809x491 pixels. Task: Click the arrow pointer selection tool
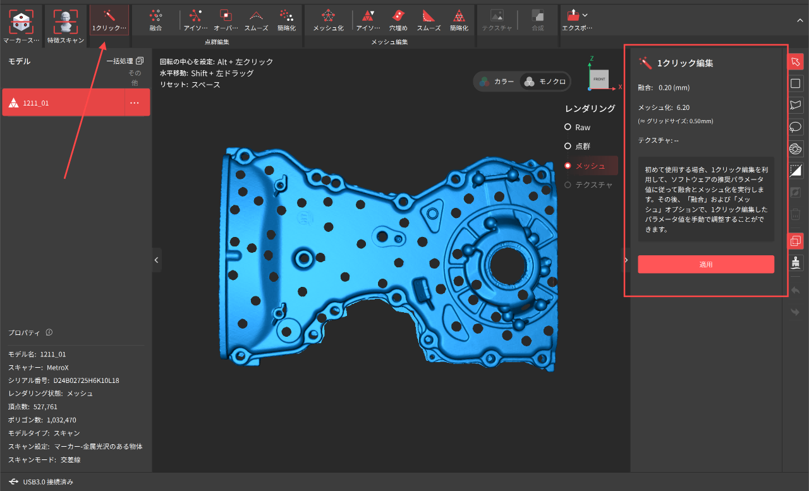click(796, 62)
